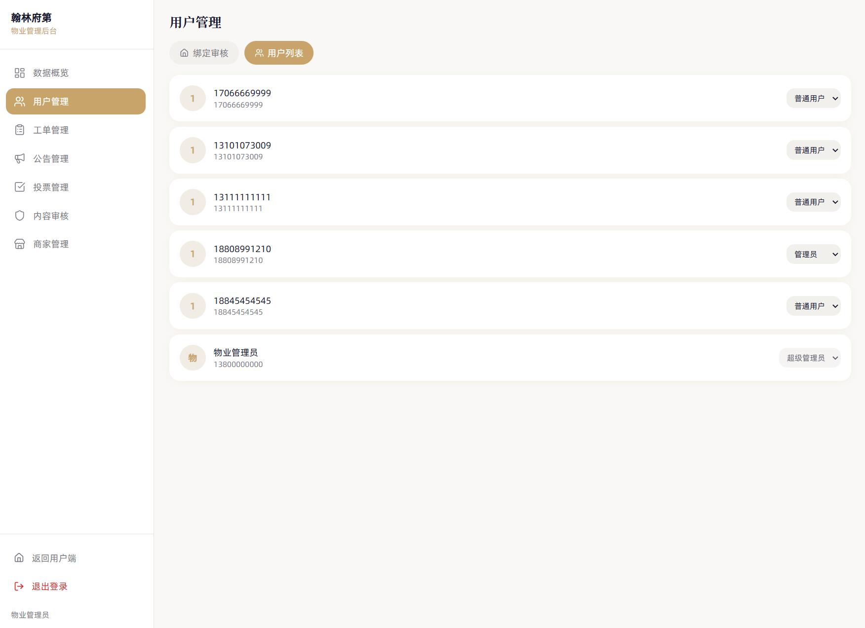Click the 翰林府第 site title
The width and height of the screenshot is (865, 628).
click(32, 18)
